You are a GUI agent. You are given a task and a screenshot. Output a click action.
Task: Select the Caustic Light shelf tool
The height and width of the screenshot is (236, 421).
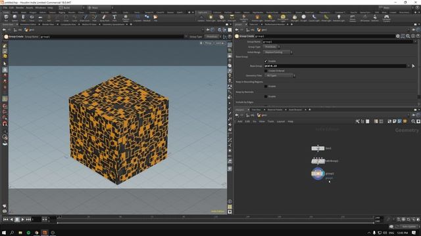(x=314, y=18)
